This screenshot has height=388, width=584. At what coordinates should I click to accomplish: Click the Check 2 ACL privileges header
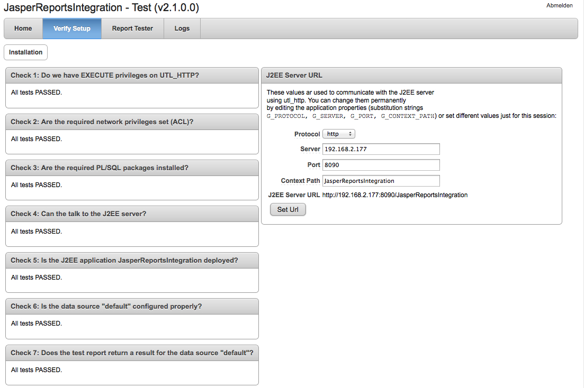click(131, 122)
